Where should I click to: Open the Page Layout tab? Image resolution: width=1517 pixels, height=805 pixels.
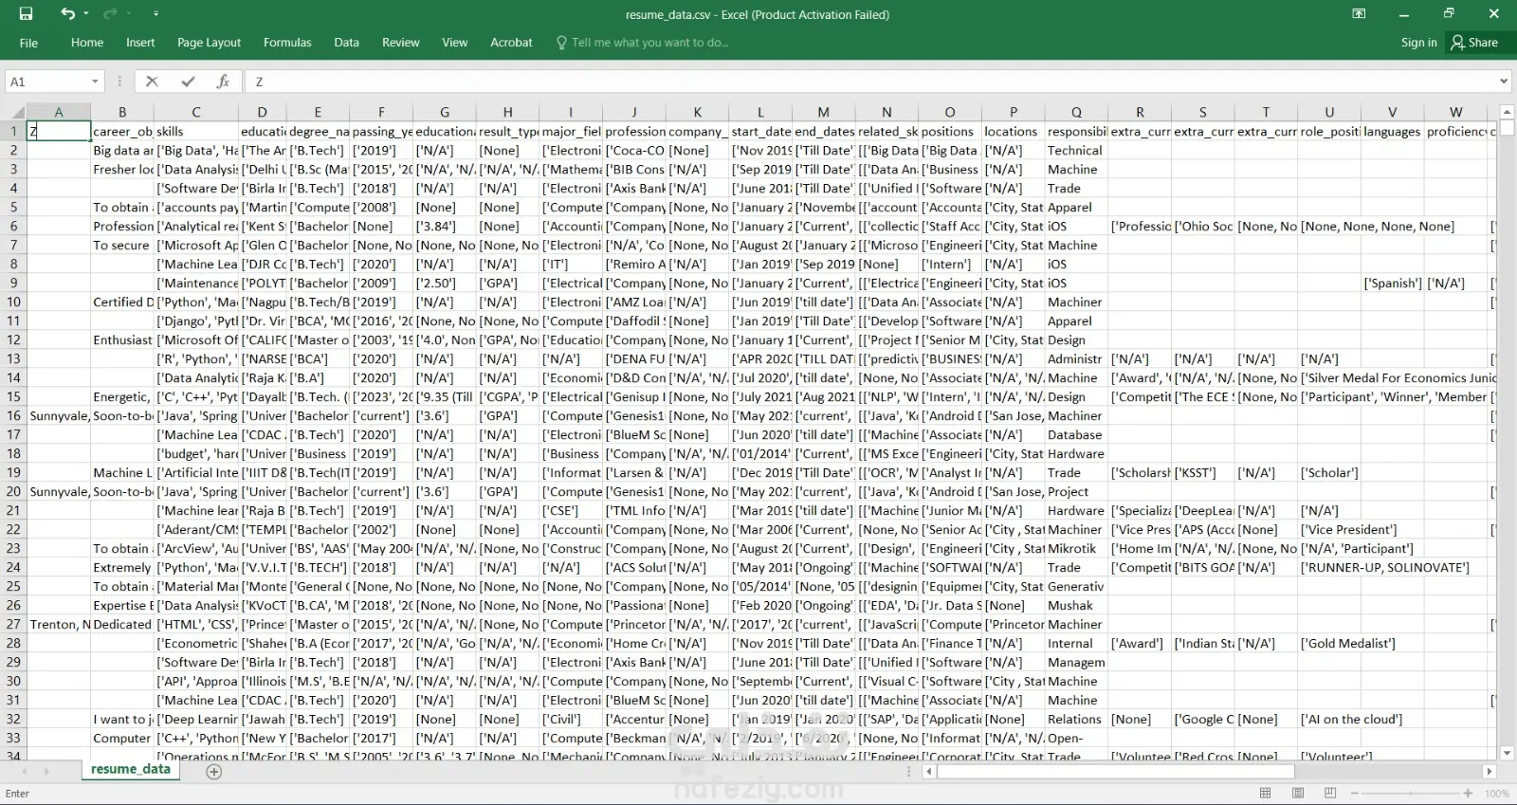(209, 43)
